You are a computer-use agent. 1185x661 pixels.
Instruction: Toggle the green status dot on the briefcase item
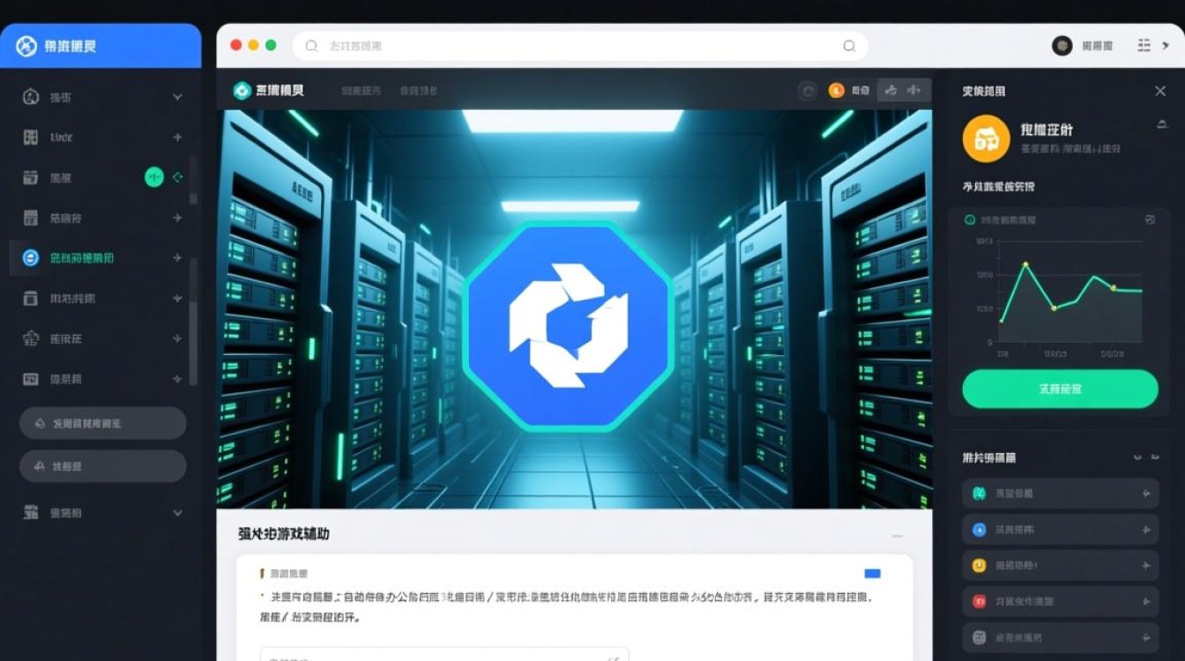(153, 176)
